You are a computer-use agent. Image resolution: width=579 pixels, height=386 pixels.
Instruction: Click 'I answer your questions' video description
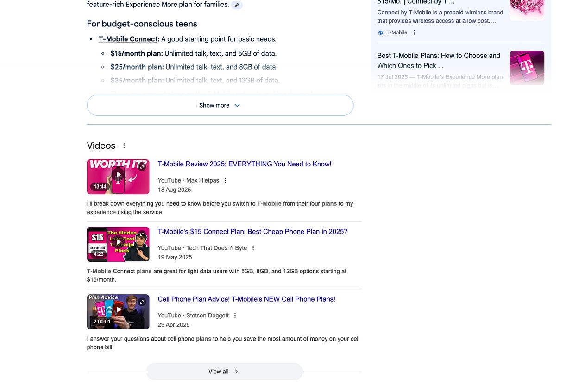pyautogui.click(x=223, y=343)
